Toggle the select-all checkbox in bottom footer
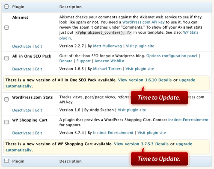 point(6,161)
